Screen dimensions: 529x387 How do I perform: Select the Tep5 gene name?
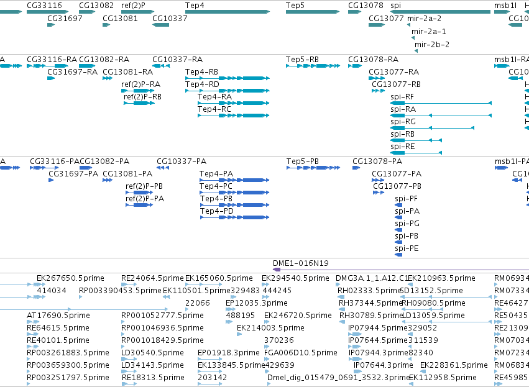click(295, 6)
